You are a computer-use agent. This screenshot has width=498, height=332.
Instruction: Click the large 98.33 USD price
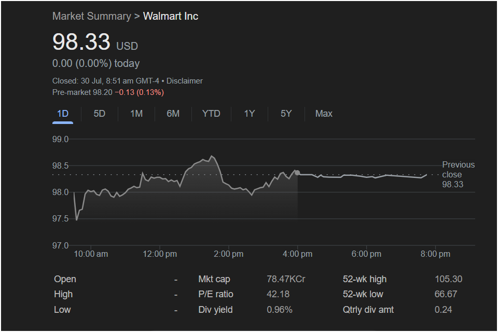coord(81,42)
